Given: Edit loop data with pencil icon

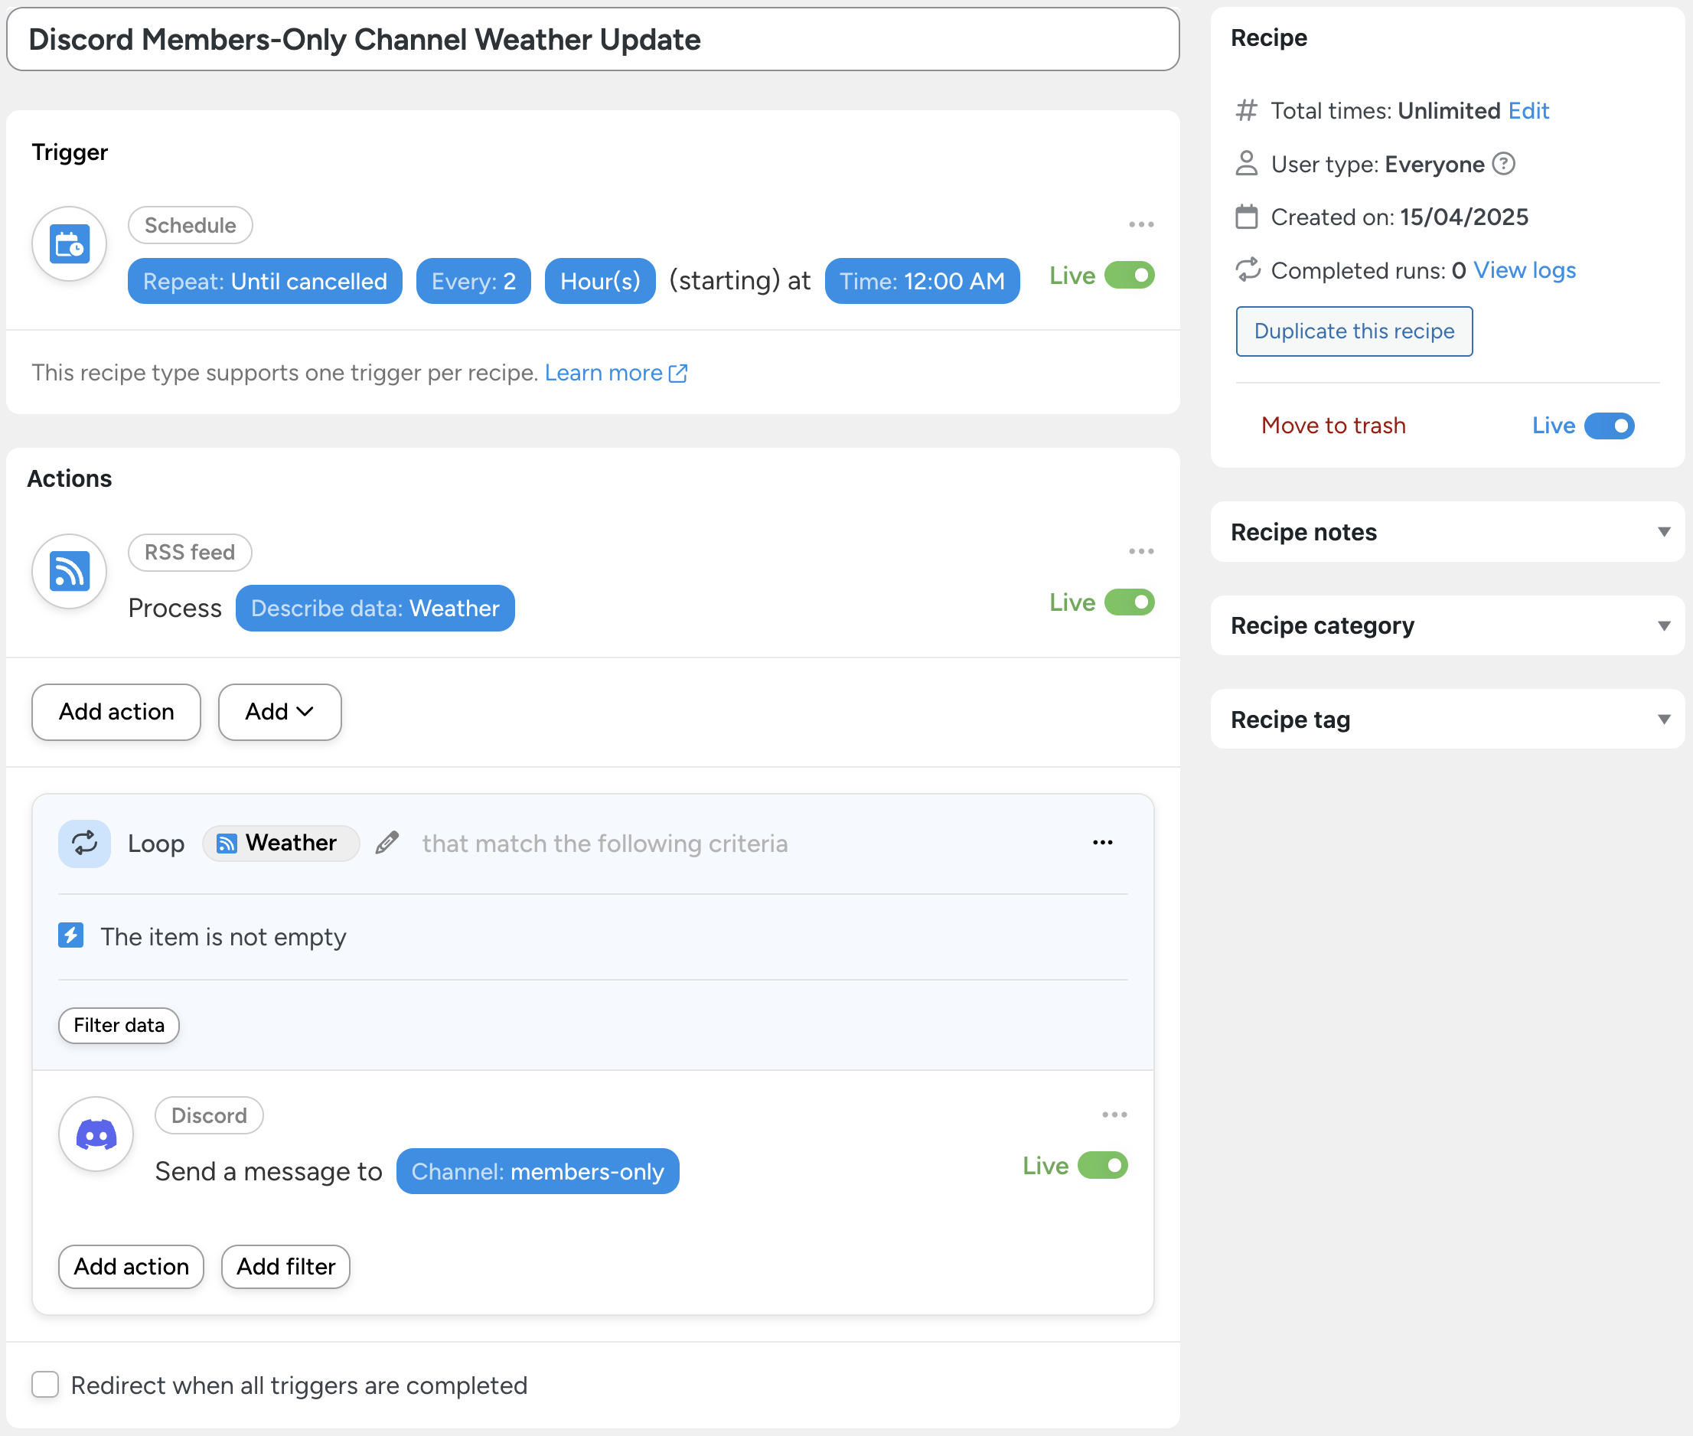Looking at the screenshot, I should pos(387,843).
